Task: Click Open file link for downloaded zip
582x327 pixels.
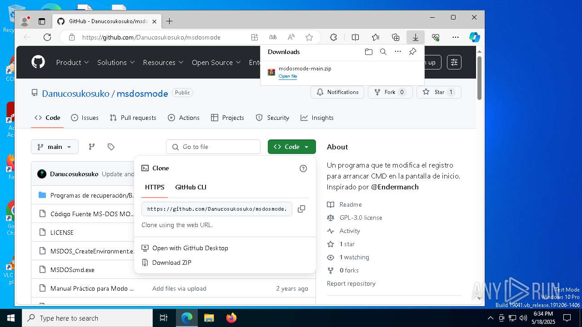Action: point(288,76)
